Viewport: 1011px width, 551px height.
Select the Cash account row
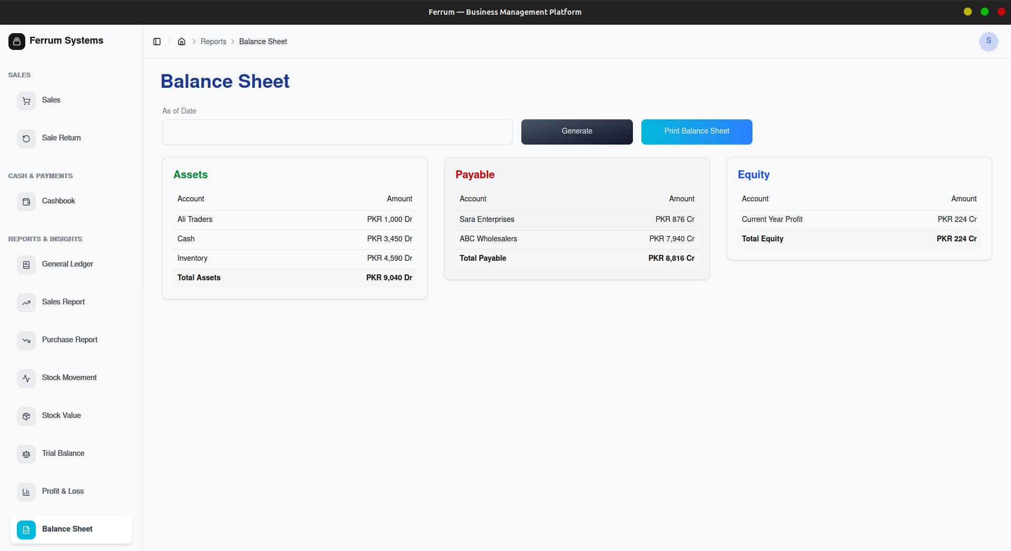295,239
